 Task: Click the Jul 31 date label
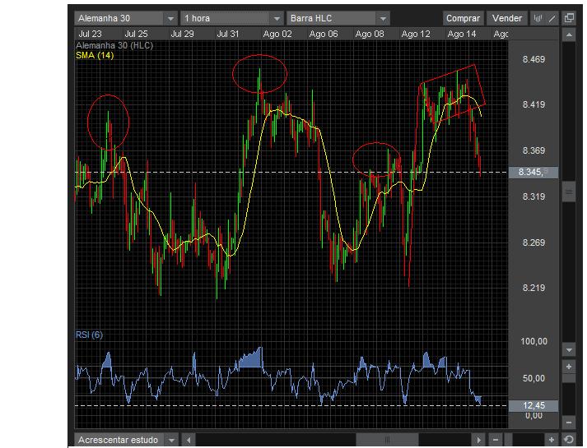[228, 34]
